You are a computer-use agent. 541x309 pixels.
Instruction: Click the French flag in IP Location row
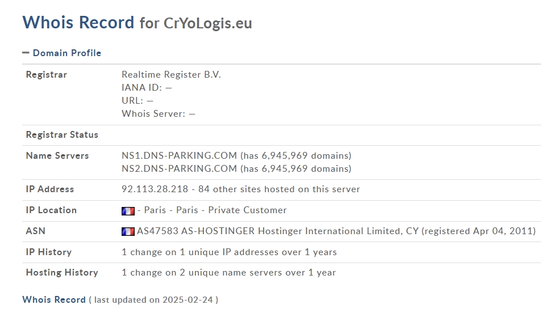[x=128, y=210]
